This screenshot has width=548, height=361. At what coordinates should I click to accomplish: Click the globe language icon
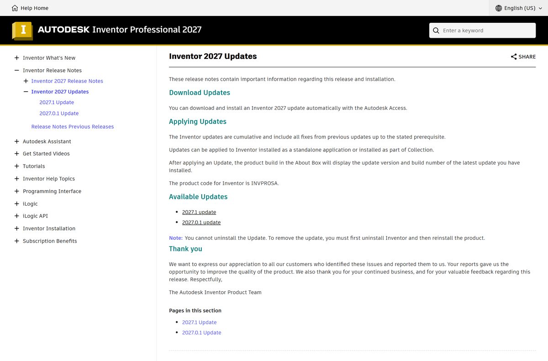[x=499, y=8]
